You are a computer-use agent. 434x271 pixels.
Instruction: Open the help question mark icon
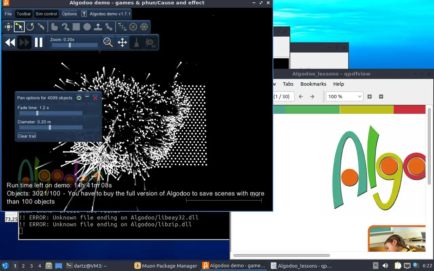pyautogui.click(x=84, y=14)
